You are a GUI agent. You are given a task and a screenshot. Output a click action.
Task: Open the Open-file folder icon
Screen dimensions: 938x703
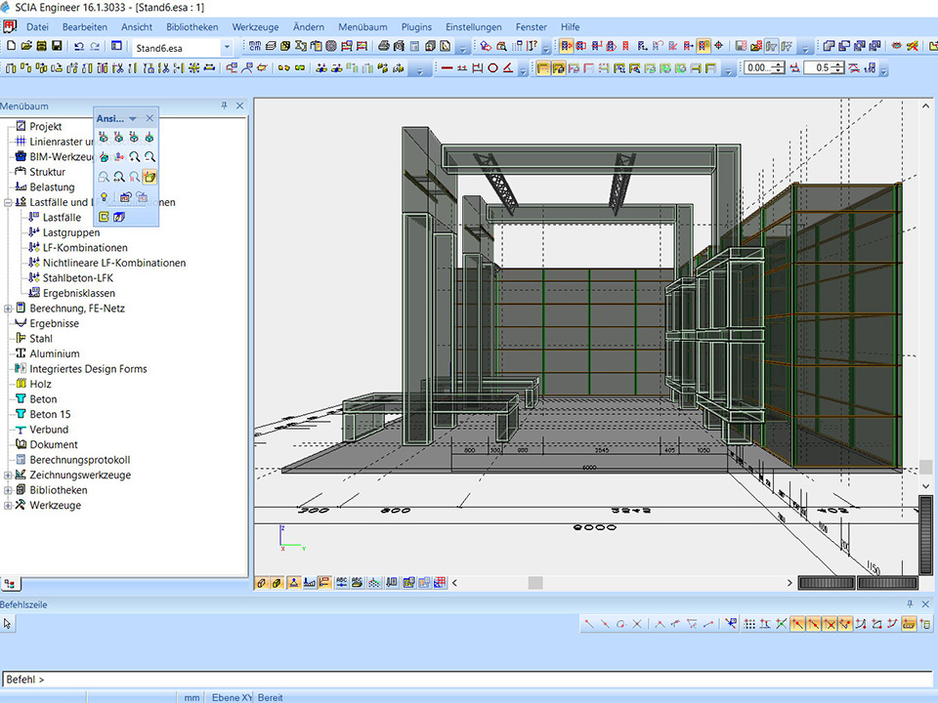coord(25,46)
